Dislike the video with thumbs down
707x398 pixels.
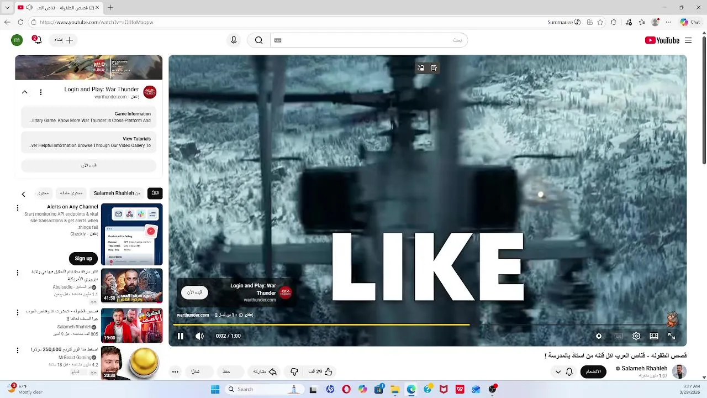tap(294, 371)
